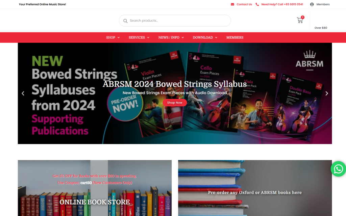Click the envelope icon beside Contact Us

(232, 4)
